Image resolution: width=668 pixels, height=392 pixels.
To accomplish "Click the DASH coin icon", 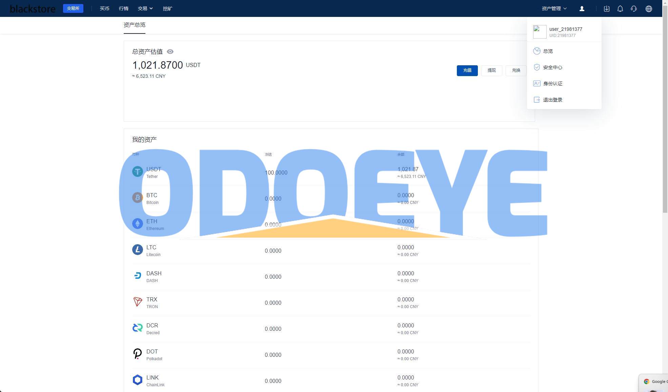I will 137,276.
